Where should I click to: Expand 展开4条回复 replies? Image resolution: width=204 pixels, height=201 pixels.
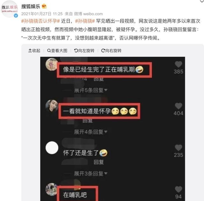(91, 132)
